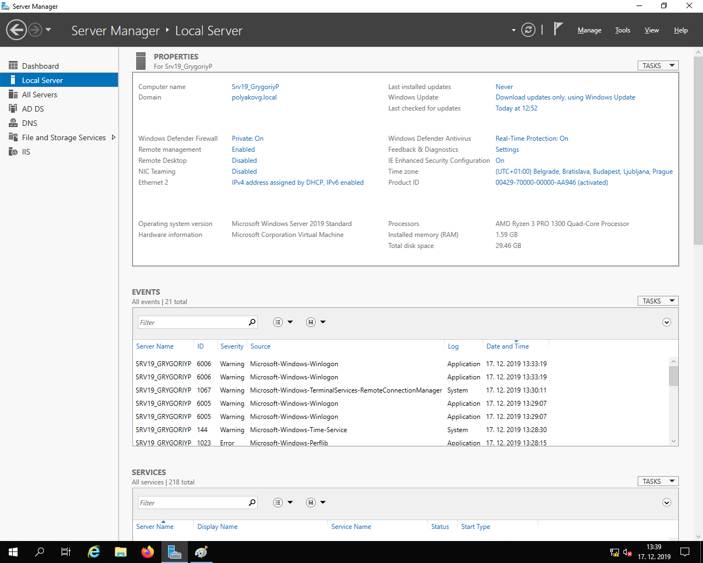Viewport: 703px width, 563px height.
Task: Click domain polyakovg.local link
Action: click(x=254, y=97)
